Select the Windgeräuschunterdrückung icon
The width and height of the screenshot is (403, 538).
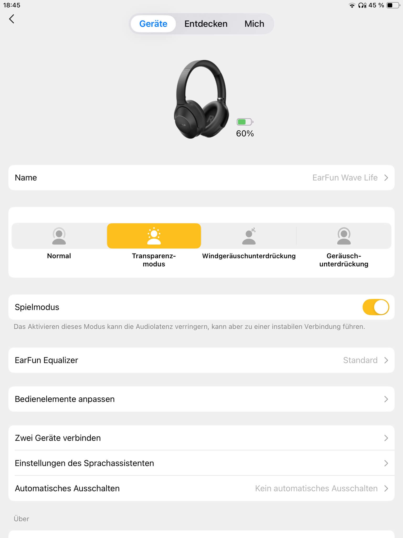tap(249, 236)
